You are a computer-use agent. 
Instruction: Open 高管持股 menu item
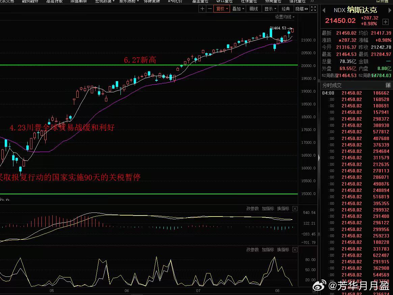(x=54, y=1)
